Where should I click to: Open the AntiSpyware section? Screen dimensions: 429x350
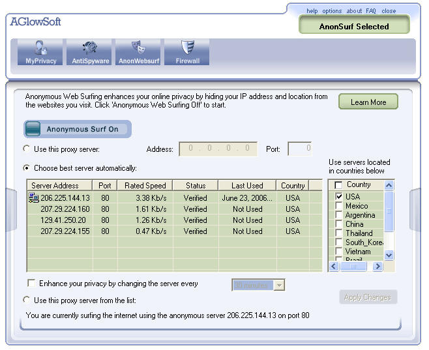(x=89, y=52)
